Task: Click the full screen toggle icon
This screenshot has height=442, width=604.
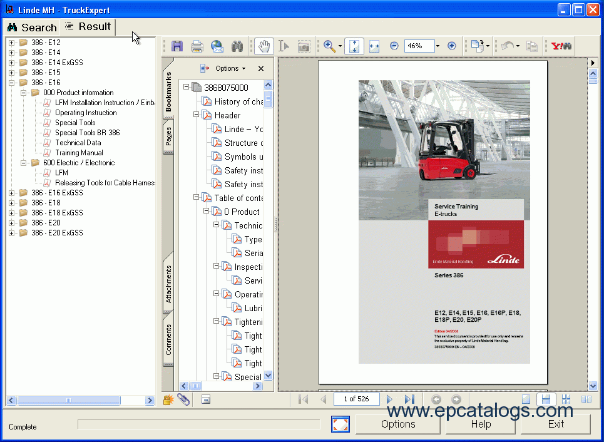Action: (x=340, y=424)
